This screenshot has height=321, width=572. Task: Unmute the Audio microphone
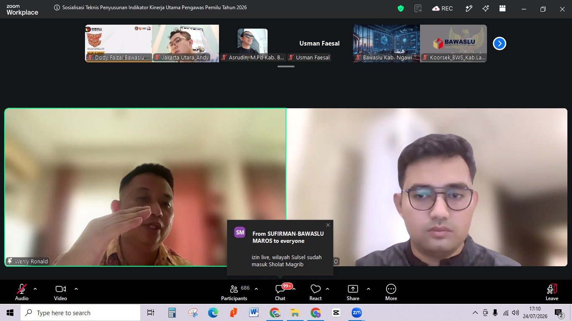(x=22, y=292)
